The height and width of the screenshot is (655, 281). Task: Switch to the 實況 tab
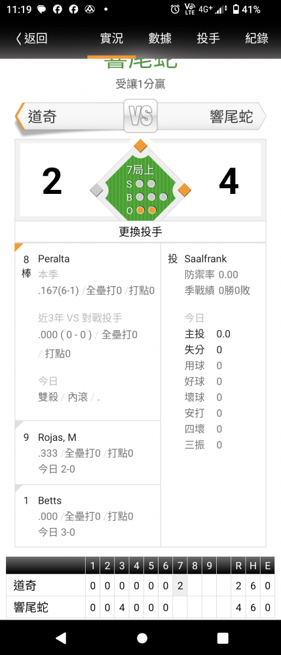111,39
